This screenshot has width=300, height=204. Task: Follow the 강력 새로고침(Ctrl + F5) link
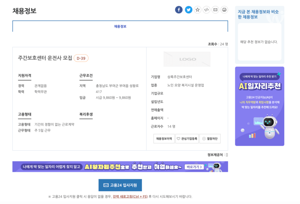click(130, 196)
